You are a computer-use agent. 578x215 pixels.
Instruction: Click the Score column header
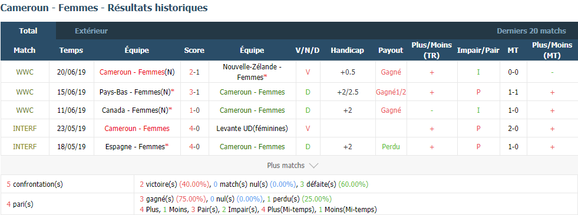[194, 51]
